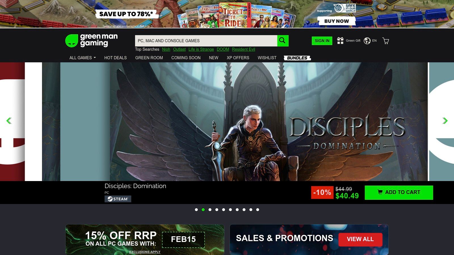This screenshot has width=454, height=255.
Task: Click the search magnifier icon
Action: coord(283,41)
